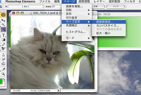The height and width of the screenshot is (95, 141).
Task: Click the 解像度 resolution field
Action: pyautogui.click(x=57, y=6)
